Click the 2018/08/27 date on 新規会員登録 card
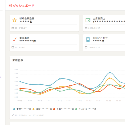This screenshot has height=125, width=125. click(21, 28)
